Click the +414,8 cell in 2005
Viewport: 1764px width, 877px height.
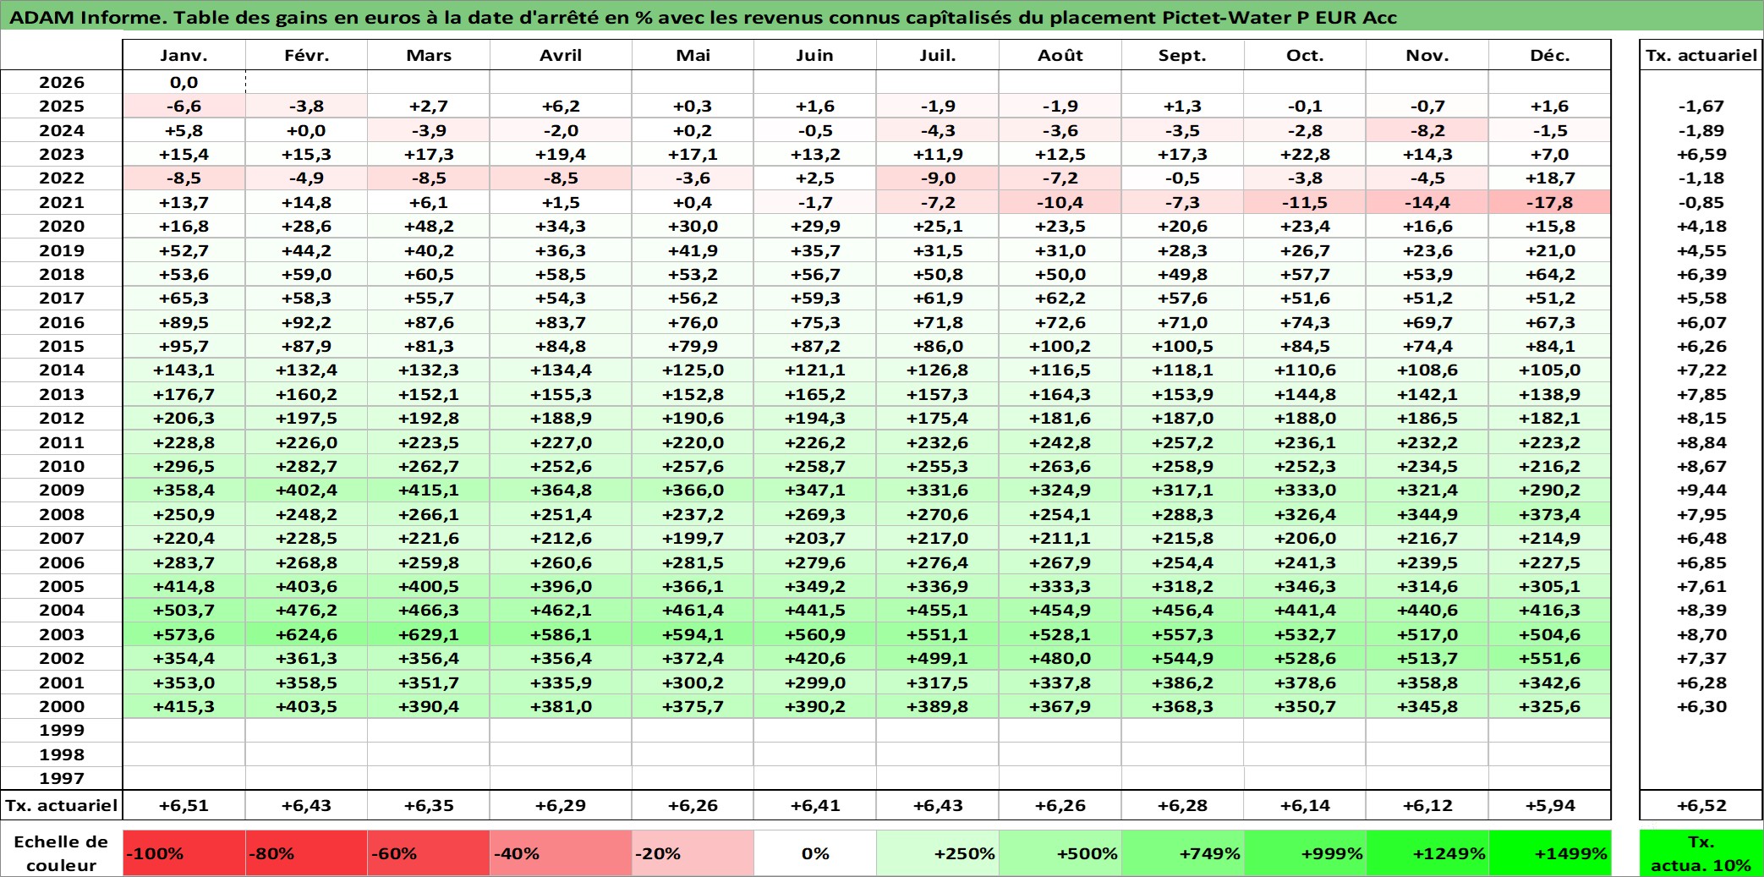click(x=184, y=586)
